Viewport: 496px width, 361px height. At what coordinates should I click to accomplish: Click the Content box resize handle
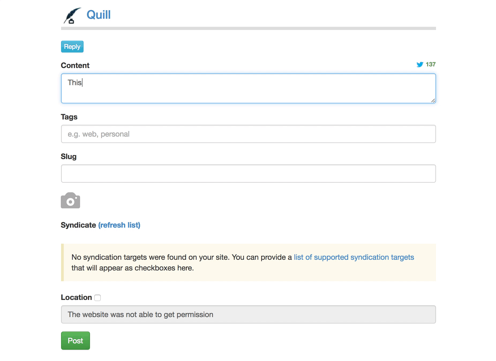[433, 100]
